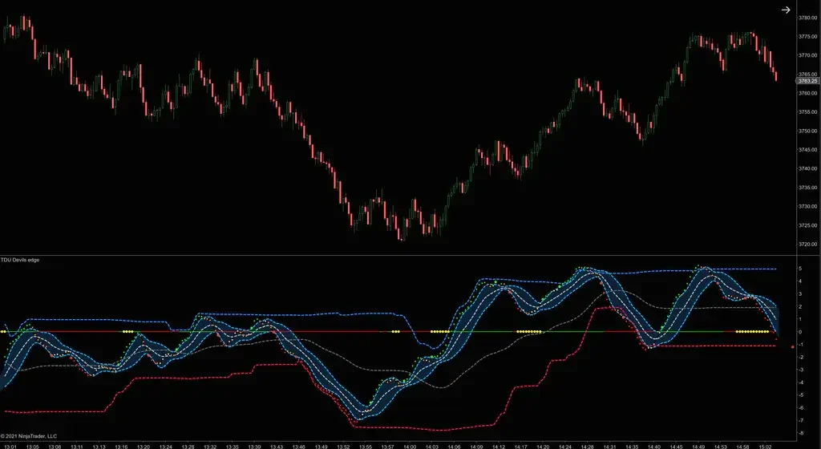Click the 3750.00 price axis label

(808, 131)
